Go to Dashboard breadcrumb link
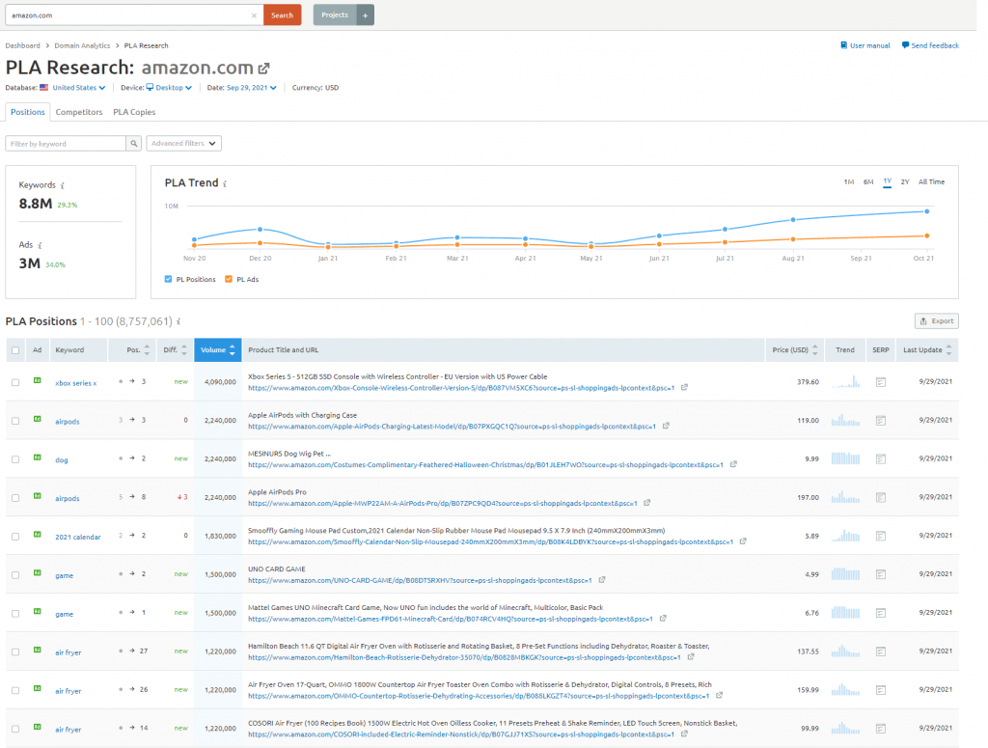 [23, 45]
